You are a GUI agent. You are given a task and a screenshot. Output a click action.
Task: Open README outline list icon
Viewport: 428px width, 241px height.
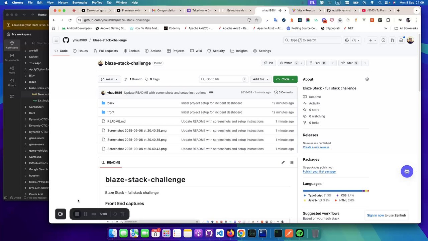[x=292, y=162]
